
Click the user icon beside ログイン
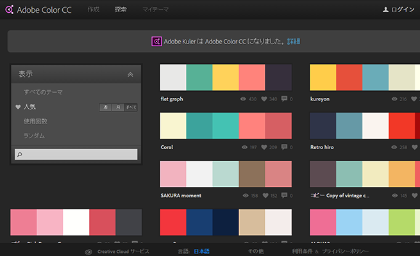(385, 10)
